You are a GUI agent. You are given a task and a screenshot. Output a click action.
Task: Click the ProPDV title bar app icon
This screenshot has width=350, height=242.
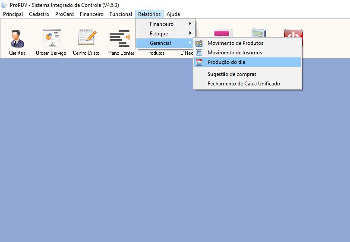[4, 5]
